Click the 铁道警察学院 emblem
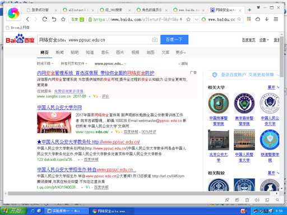Image resolution: width=287 pixels, height=215 pixels. pyautogui.click(x=270, y=140)
